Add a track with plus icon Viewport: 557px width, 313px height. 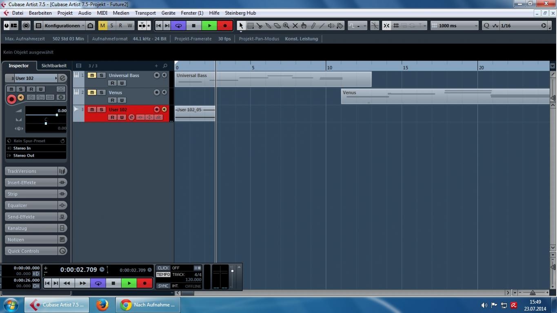[156, 66]
